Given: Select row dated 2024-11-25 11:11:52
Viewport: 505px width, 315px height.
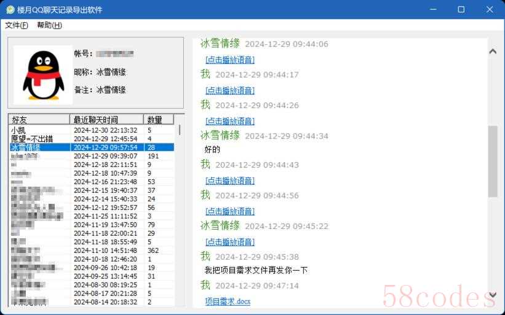Looking at the screenshot, I should [92, 216].
